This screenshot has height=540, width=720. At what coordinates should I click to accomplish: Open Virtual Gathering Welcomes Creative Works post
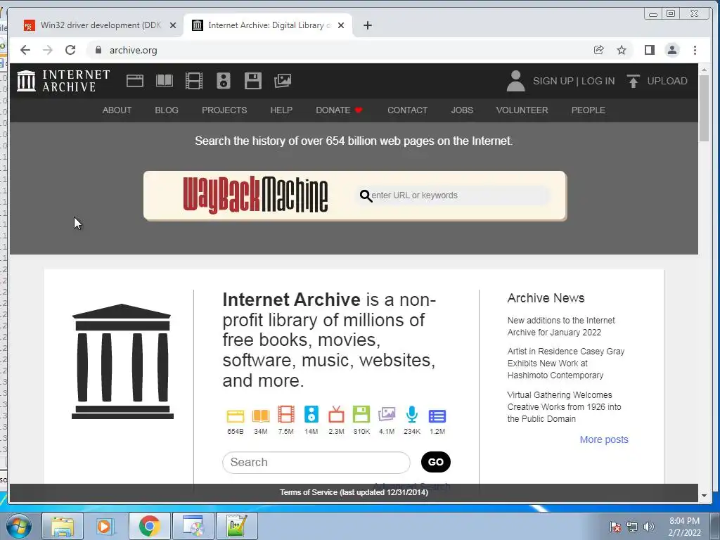[x=564, y=407]
